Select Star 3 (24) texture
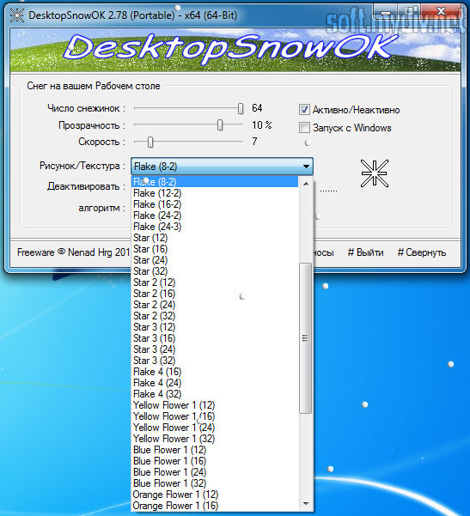 point(215,349)
